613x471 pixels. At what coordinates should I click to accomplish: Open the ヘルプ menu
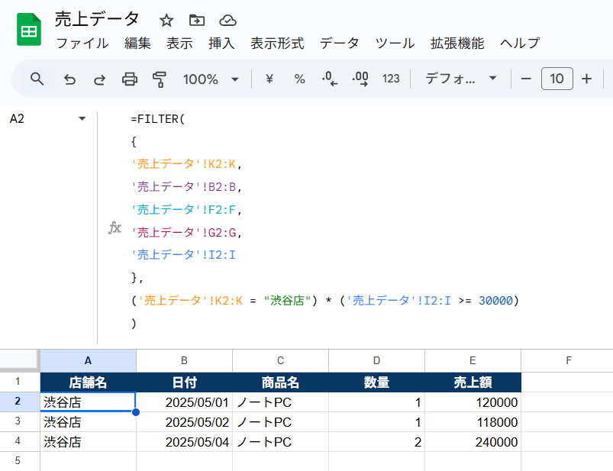[x=520, y=44]
